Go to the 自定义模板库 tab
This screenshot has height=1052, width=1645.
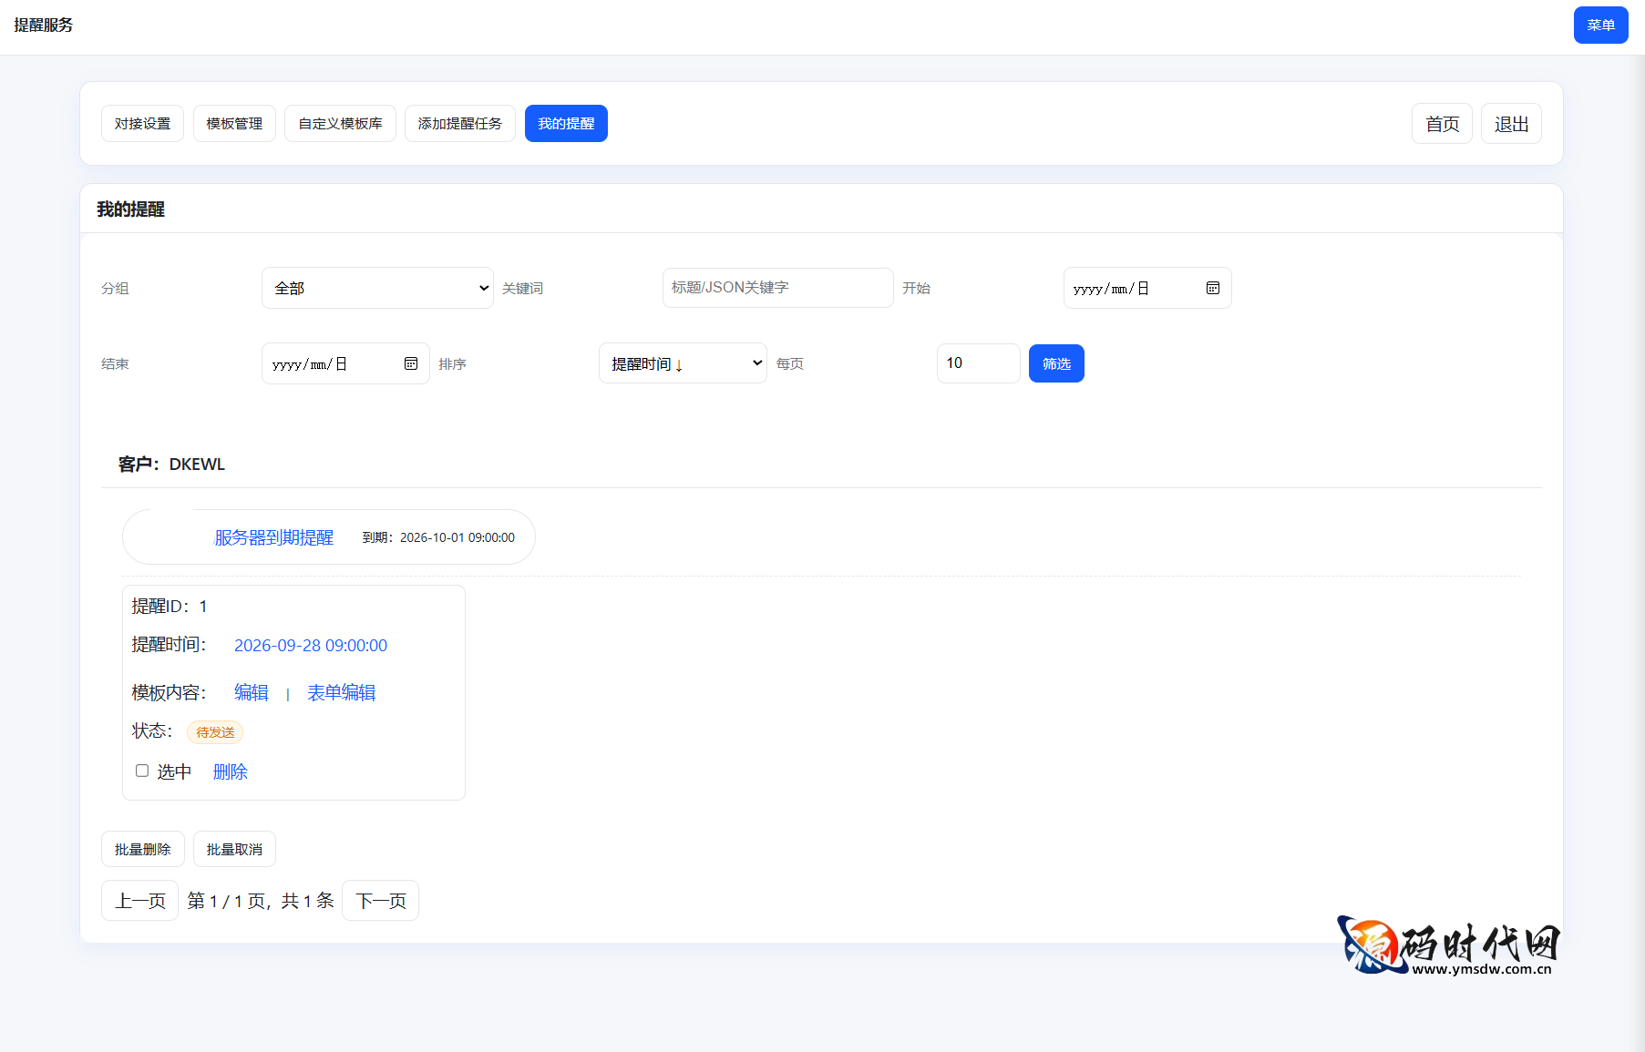pyautogui.click(x=340, y=124)
